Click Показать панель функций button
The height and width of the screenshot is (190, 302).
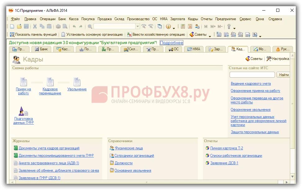coord(34,34)
